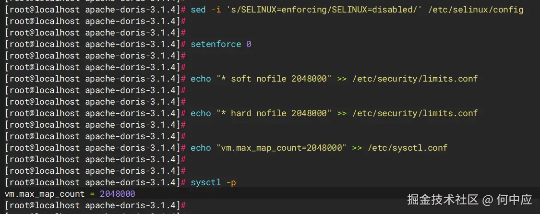Screen dimensions: 540x214
Task: Click the sed -i SELINUX command text
Action: (357, 10)
